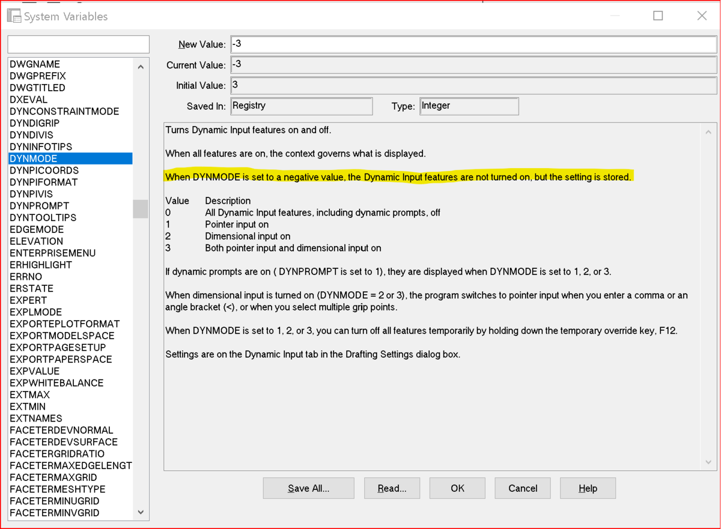Maximize the System Variables window

pos(658,16)
